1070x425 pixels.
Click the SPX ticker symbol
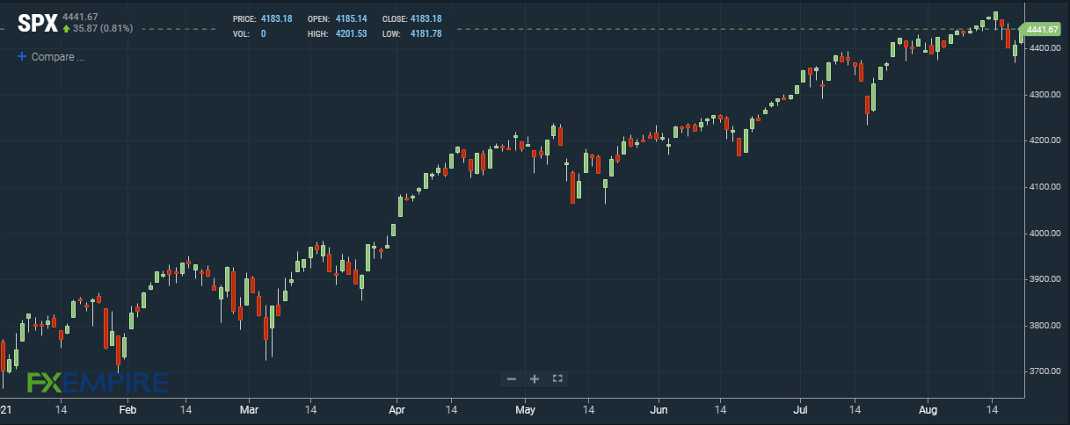[38, 23]
